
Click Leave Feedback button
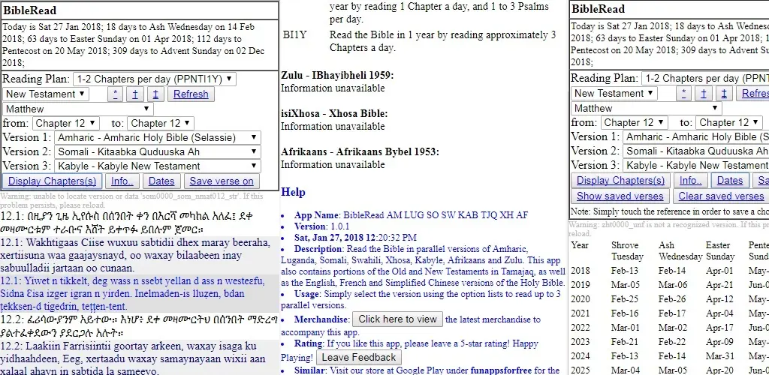pos(358,358)
